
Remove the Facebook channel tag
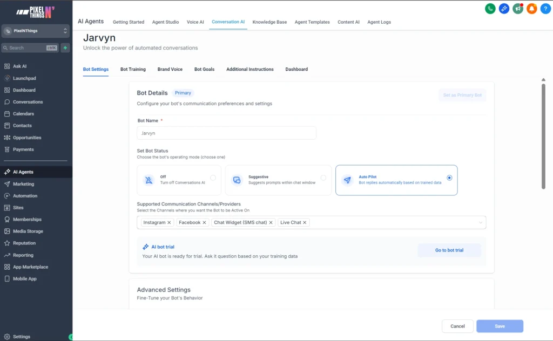(x=204, y=223)
